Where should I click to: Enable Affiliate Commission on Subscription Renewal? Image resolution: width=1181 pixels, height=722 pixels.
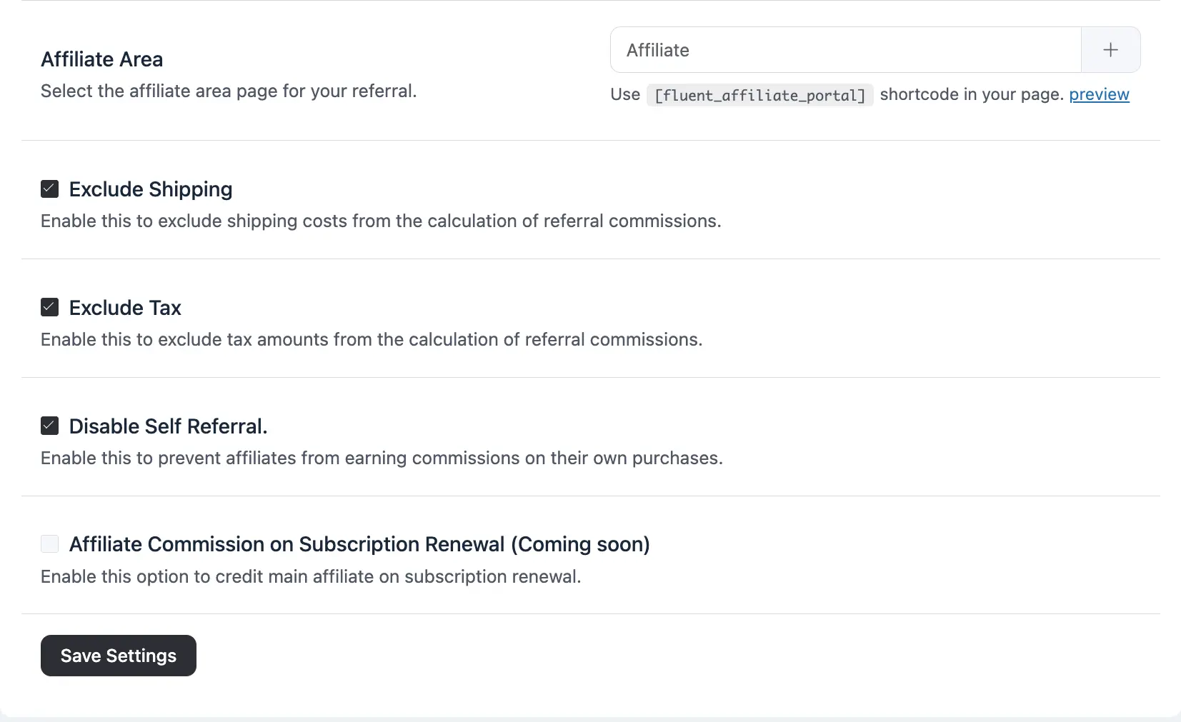click(x=49, y=543)
